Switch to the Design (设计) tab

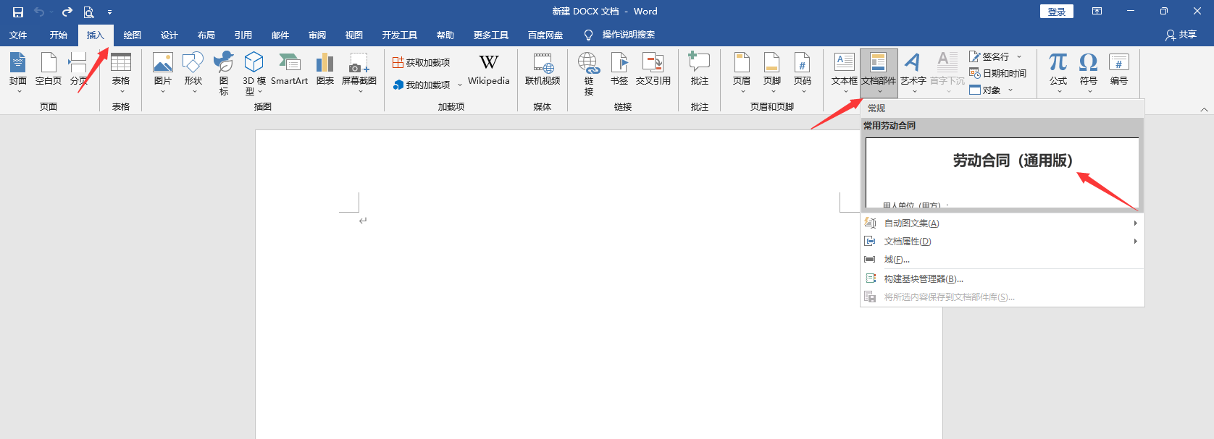click(x=169, y=35)
